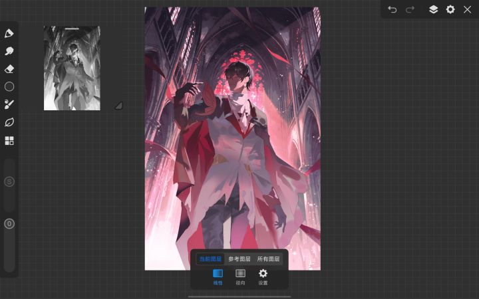Switch to 参考图层 tab
The image size is (479, 299).
coord(239,259)
